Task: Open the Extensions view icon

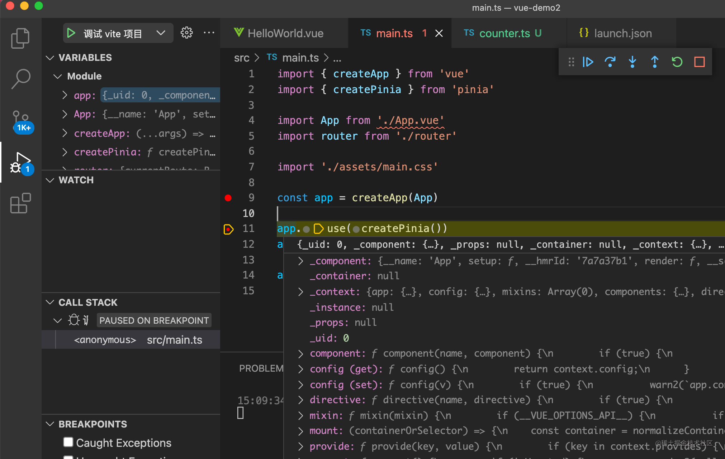Action: [x=20, y=203]
